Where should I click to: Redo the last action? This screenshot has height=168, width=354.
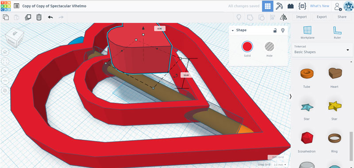pos(61,17)
